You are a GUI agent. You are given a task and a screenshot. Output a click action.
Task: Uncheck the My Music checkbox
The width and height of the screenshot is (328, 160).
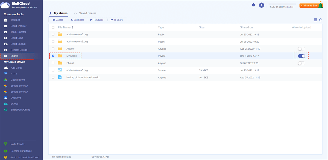[53, 56]
